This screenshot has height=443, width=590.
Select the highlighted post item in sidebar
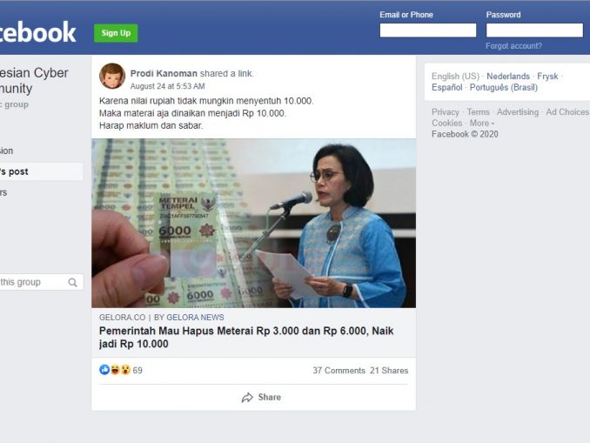(42, 171)
